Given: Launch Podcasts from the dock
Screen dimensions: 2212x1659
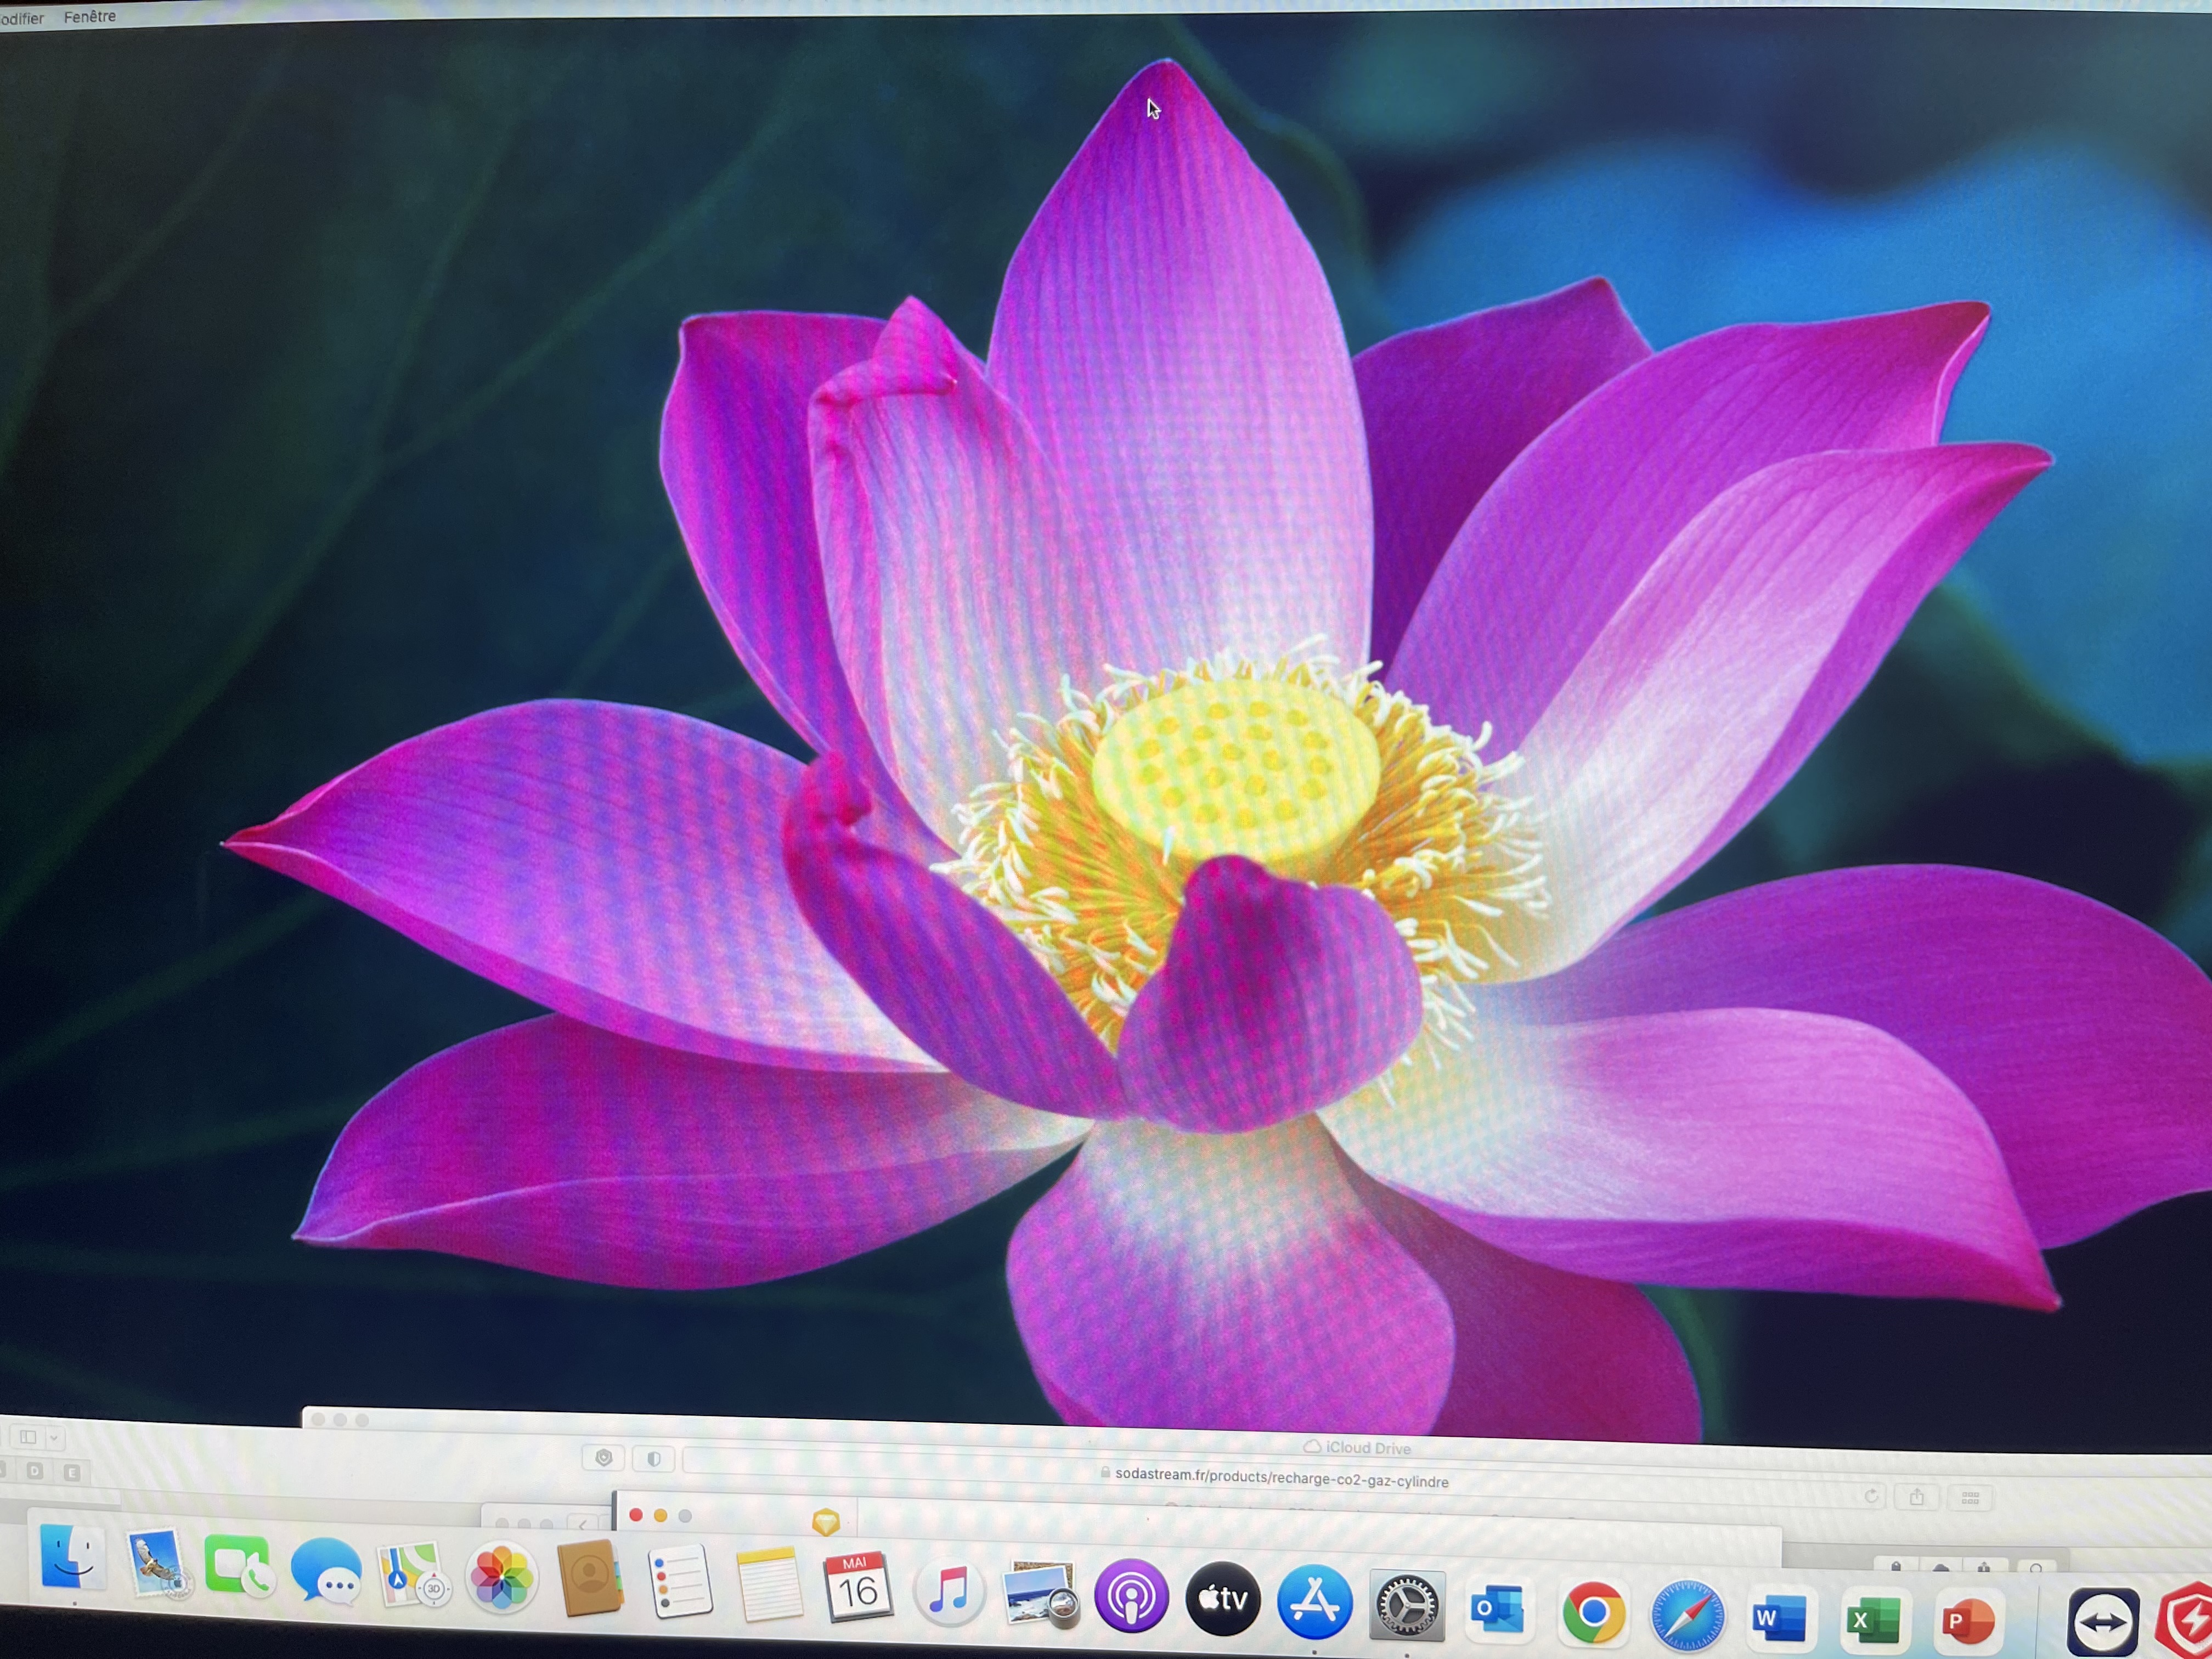Looking at the screenshot, I should tap(1131, 1596).
